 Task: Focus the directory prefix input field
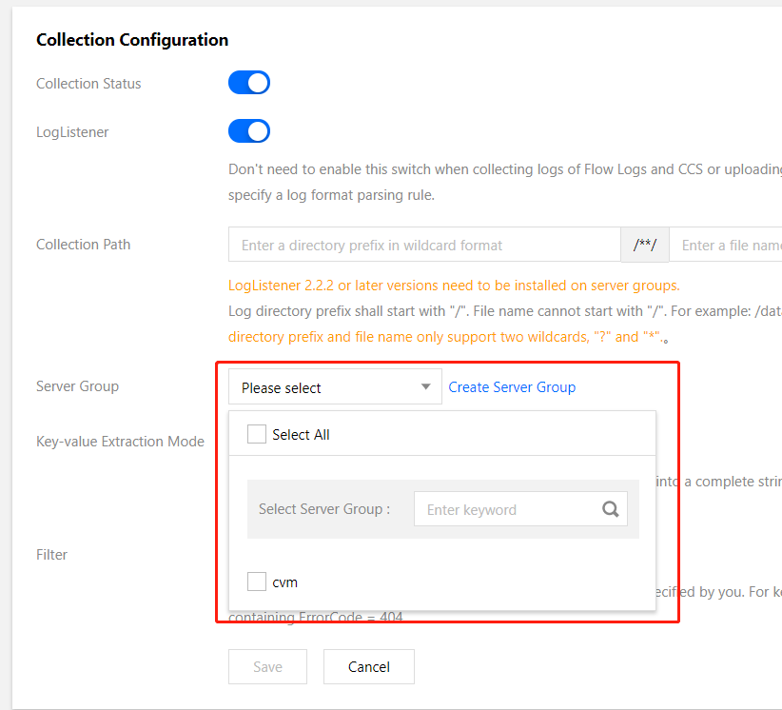(x=424, y=245)
